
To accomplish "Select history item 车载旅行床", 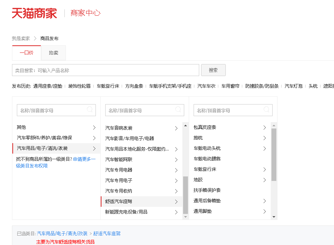I will click(108, 86).
